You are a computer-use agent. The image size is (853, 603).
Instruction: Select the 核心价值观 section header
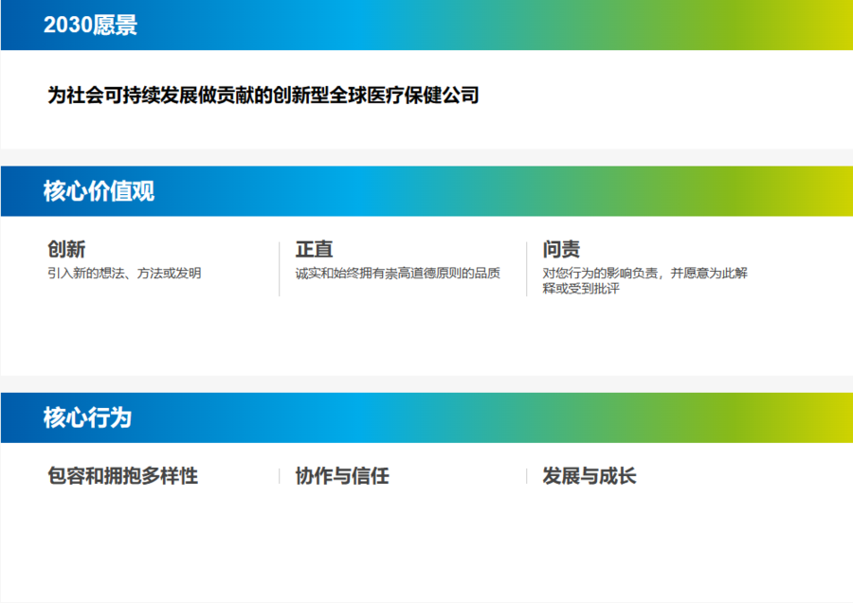point(99,191)
